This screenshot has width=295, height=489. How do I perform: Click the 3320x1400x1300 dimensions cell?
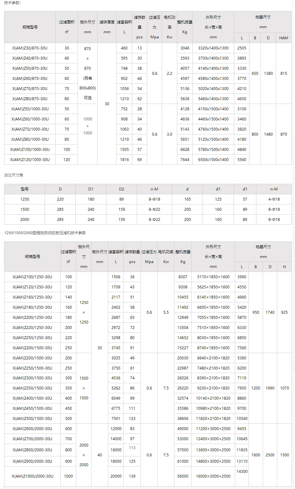(x=213, y=48)
